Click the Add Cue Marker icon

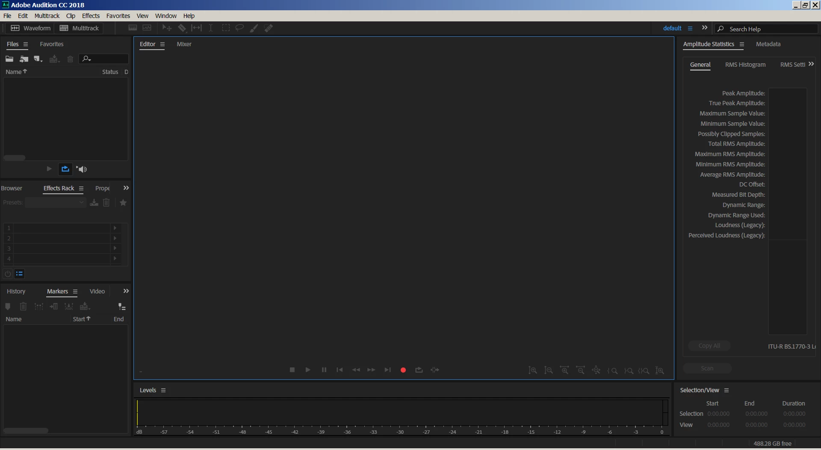[8, 306]
